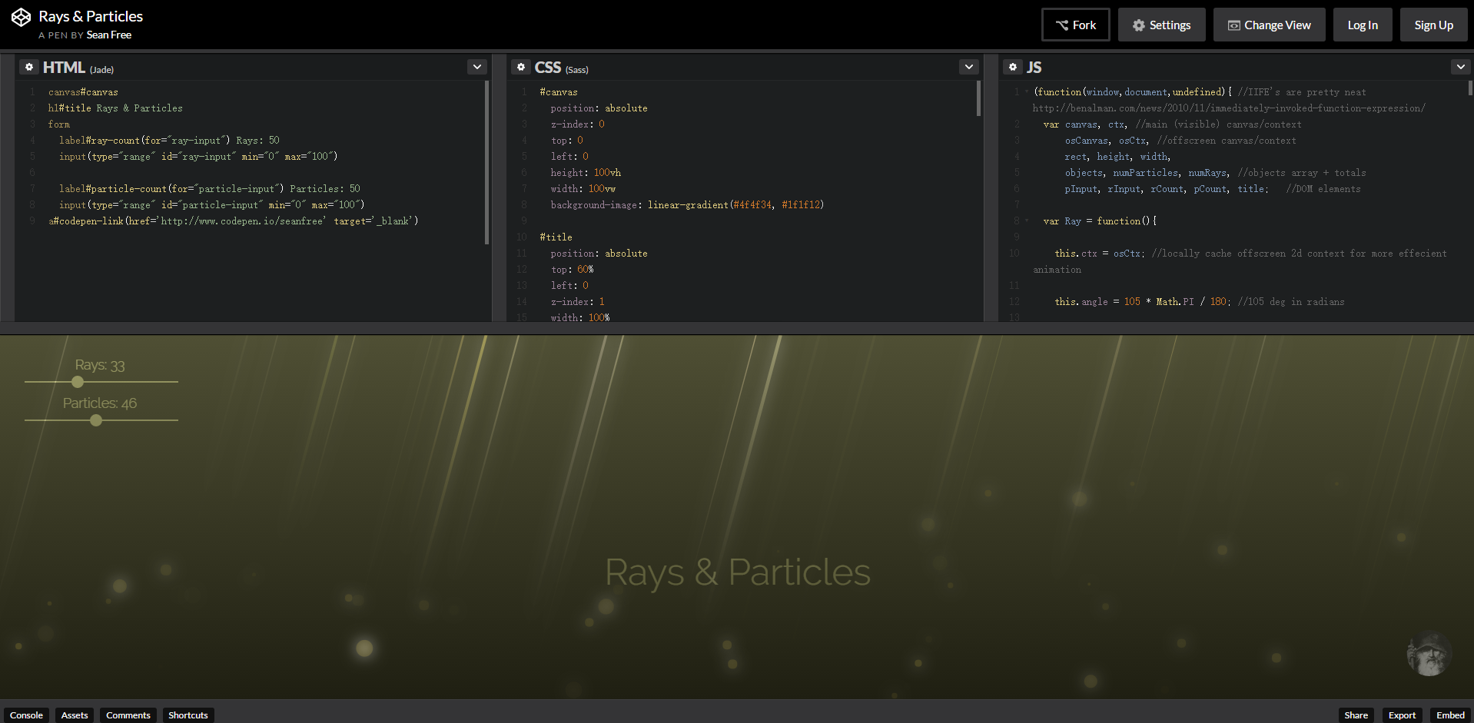Click the "canvas#canvas" line in HTML editor
Screen dimensions: 1474x723
(x=83, y=92)
